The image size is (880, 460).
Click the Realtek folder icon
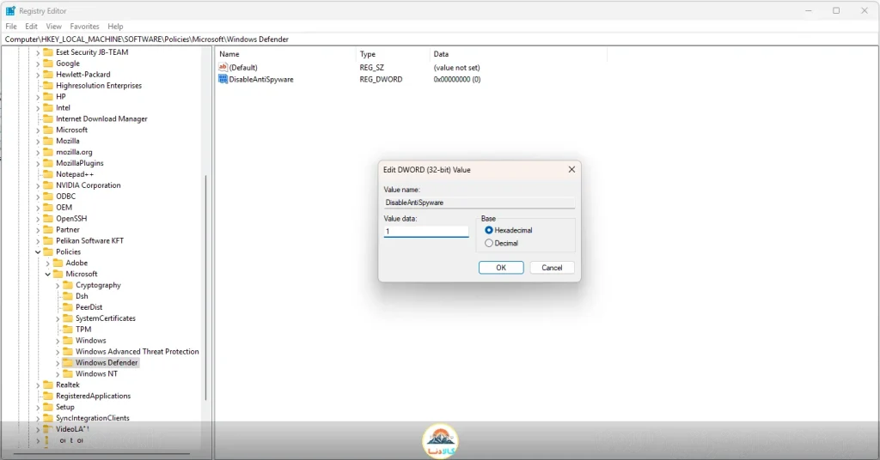[x=48, y=385]
